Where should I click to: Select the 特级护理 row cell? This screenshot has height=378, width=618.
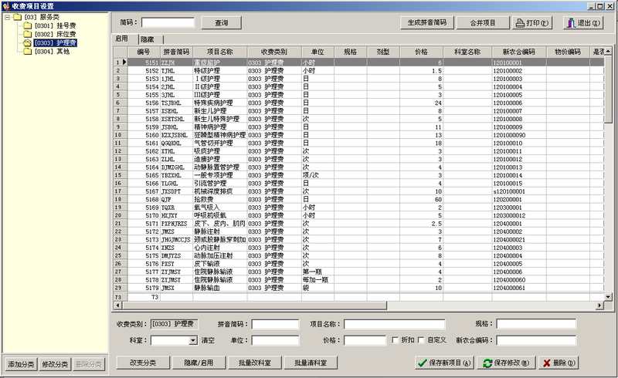(x=220, y=71)
